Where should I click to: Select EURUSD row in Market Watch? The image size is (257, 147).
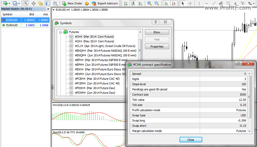point(25,20)
